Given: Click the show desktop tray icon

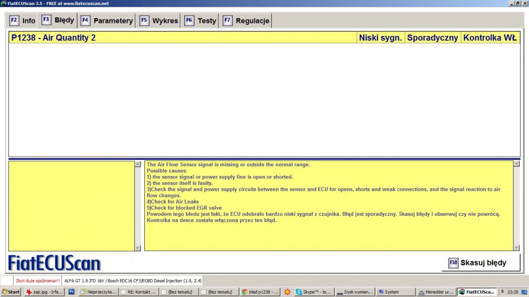Looking at the screenshot, I should 524,292.
